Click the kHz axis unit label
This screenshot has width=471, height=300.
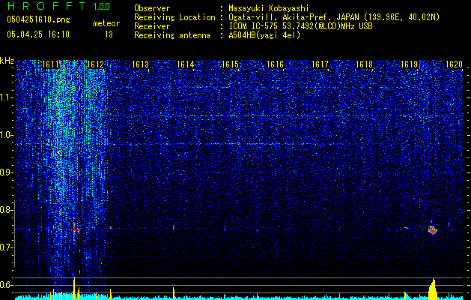pos(7,61)
